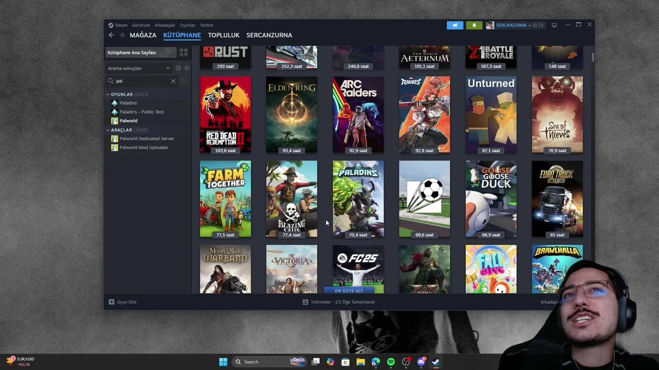Click the Add Game plus icon
The width and height of the screenshot is (659, 370).
pyautogui.click(x=111, y=302)
